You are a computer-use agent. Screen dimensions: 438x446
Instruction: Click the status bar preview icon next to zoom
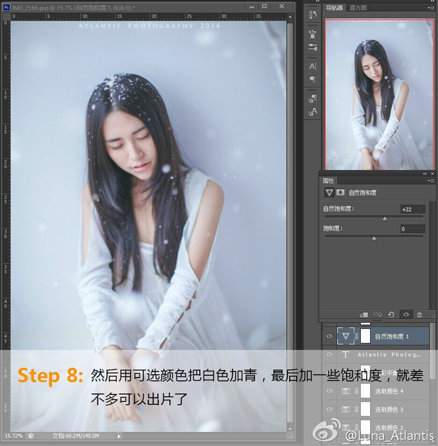pos(31,436)
